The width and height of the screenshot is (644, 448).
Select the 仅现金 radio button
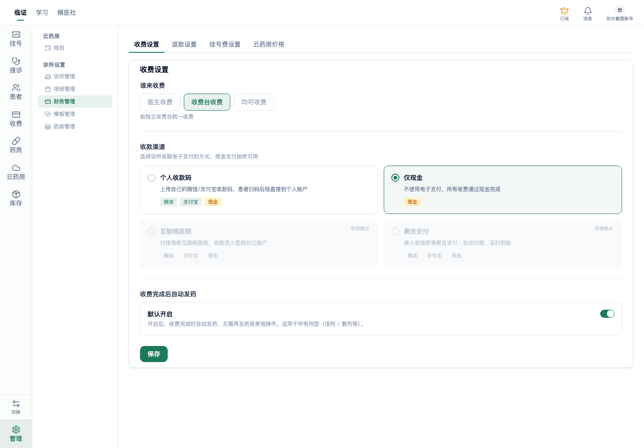[395, 178]
